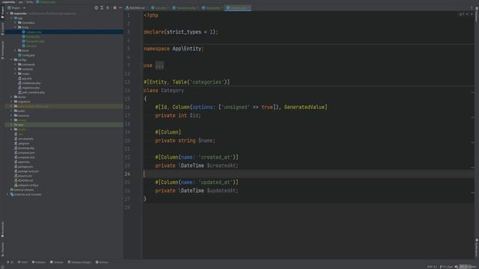This screenshot has width=479, height=269.
Task: Select the node_modules folder row
Action: [x=64, y=106]
